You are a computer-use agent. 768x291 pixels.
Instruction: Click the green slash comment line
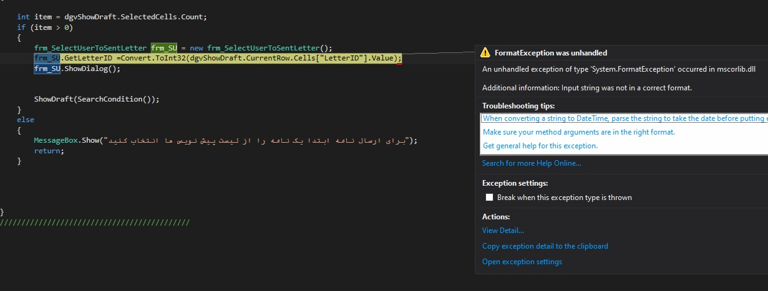tap(95, 222)
